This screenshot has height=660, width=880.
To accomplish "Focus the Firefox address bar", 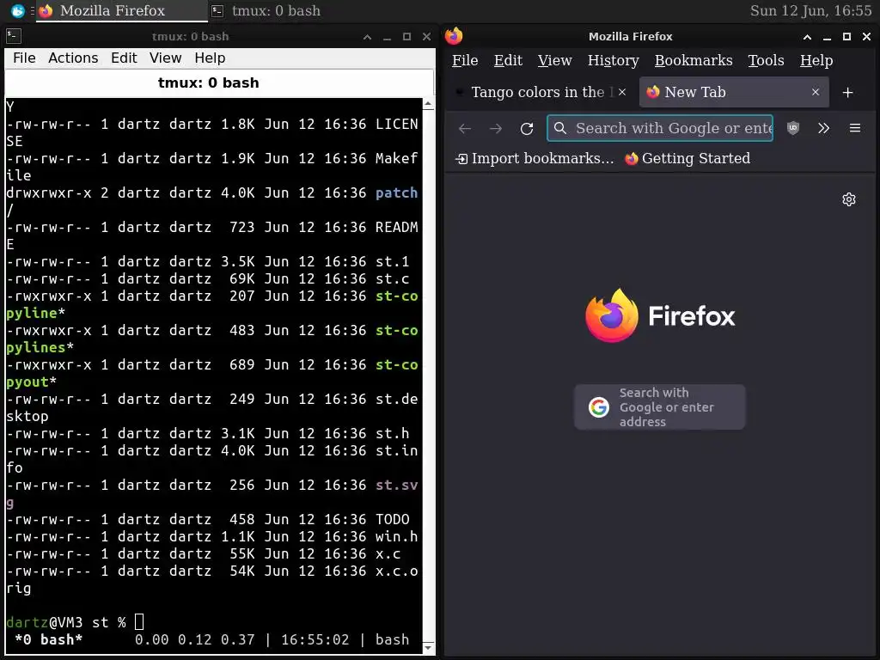I will 660,128.
